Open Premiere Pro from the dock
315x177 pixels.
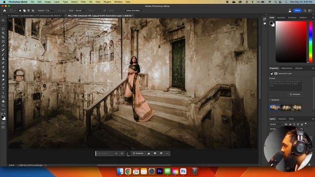click(159, 171)
